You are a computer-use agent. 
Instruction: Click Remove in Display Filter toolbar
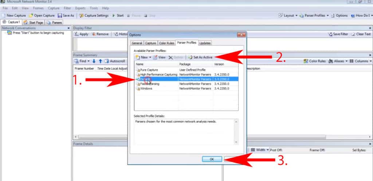coord(100,34)
